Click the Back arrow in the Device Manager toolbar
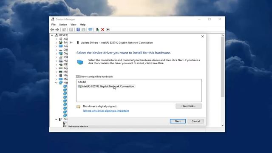 coord(52,30)
